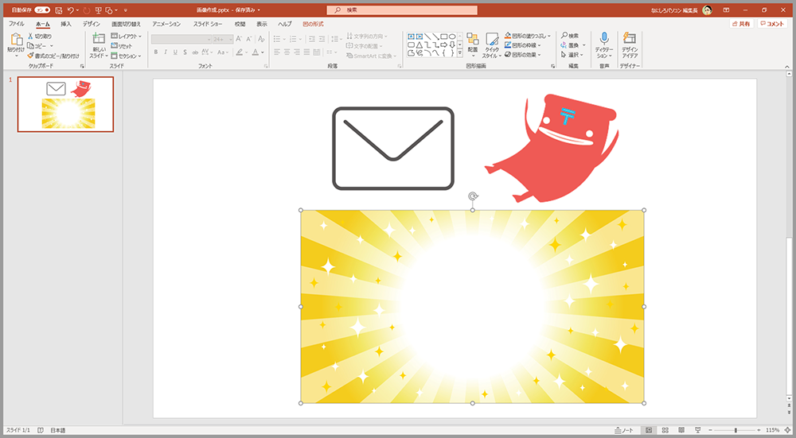Screen dimensions: 796x438
Task: Increase font size with larger A icon
Action: (239, 39)
